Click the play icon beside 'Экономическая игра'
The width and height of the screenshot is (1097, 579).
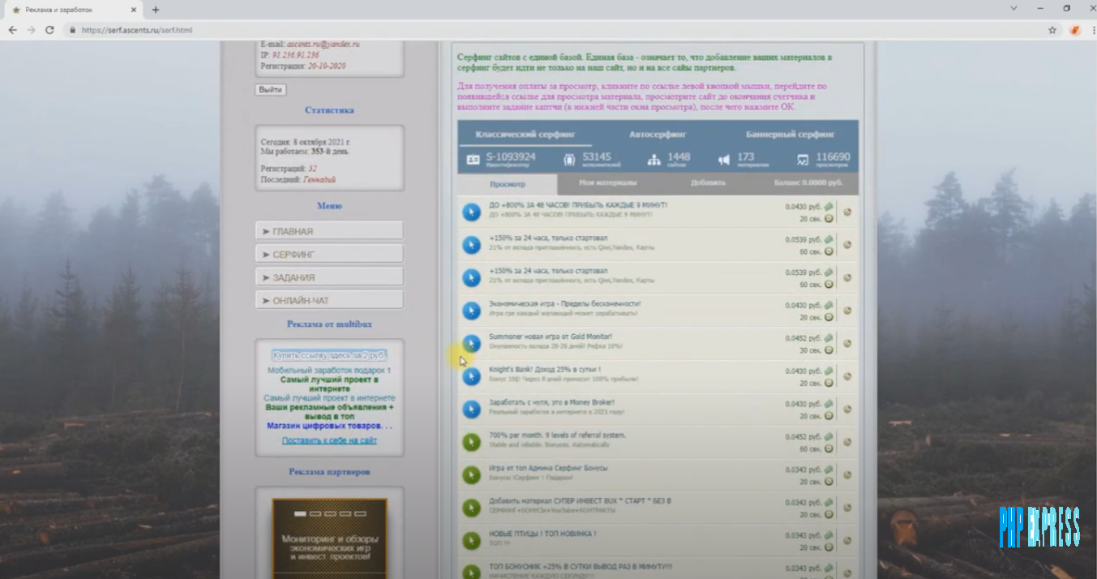471,311
